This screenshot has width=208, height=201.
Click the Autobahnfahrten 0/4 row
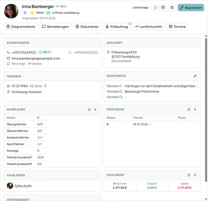tap(25, 138)
